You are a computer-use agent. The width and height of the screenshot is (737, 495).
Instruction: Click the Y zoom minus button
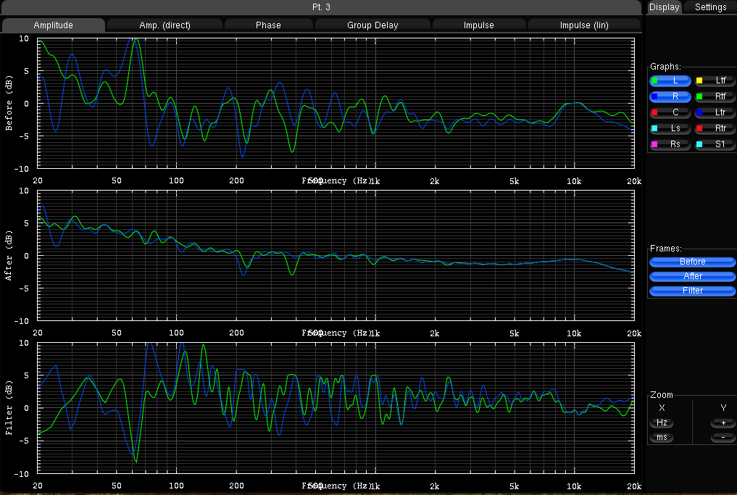(723, 438)
